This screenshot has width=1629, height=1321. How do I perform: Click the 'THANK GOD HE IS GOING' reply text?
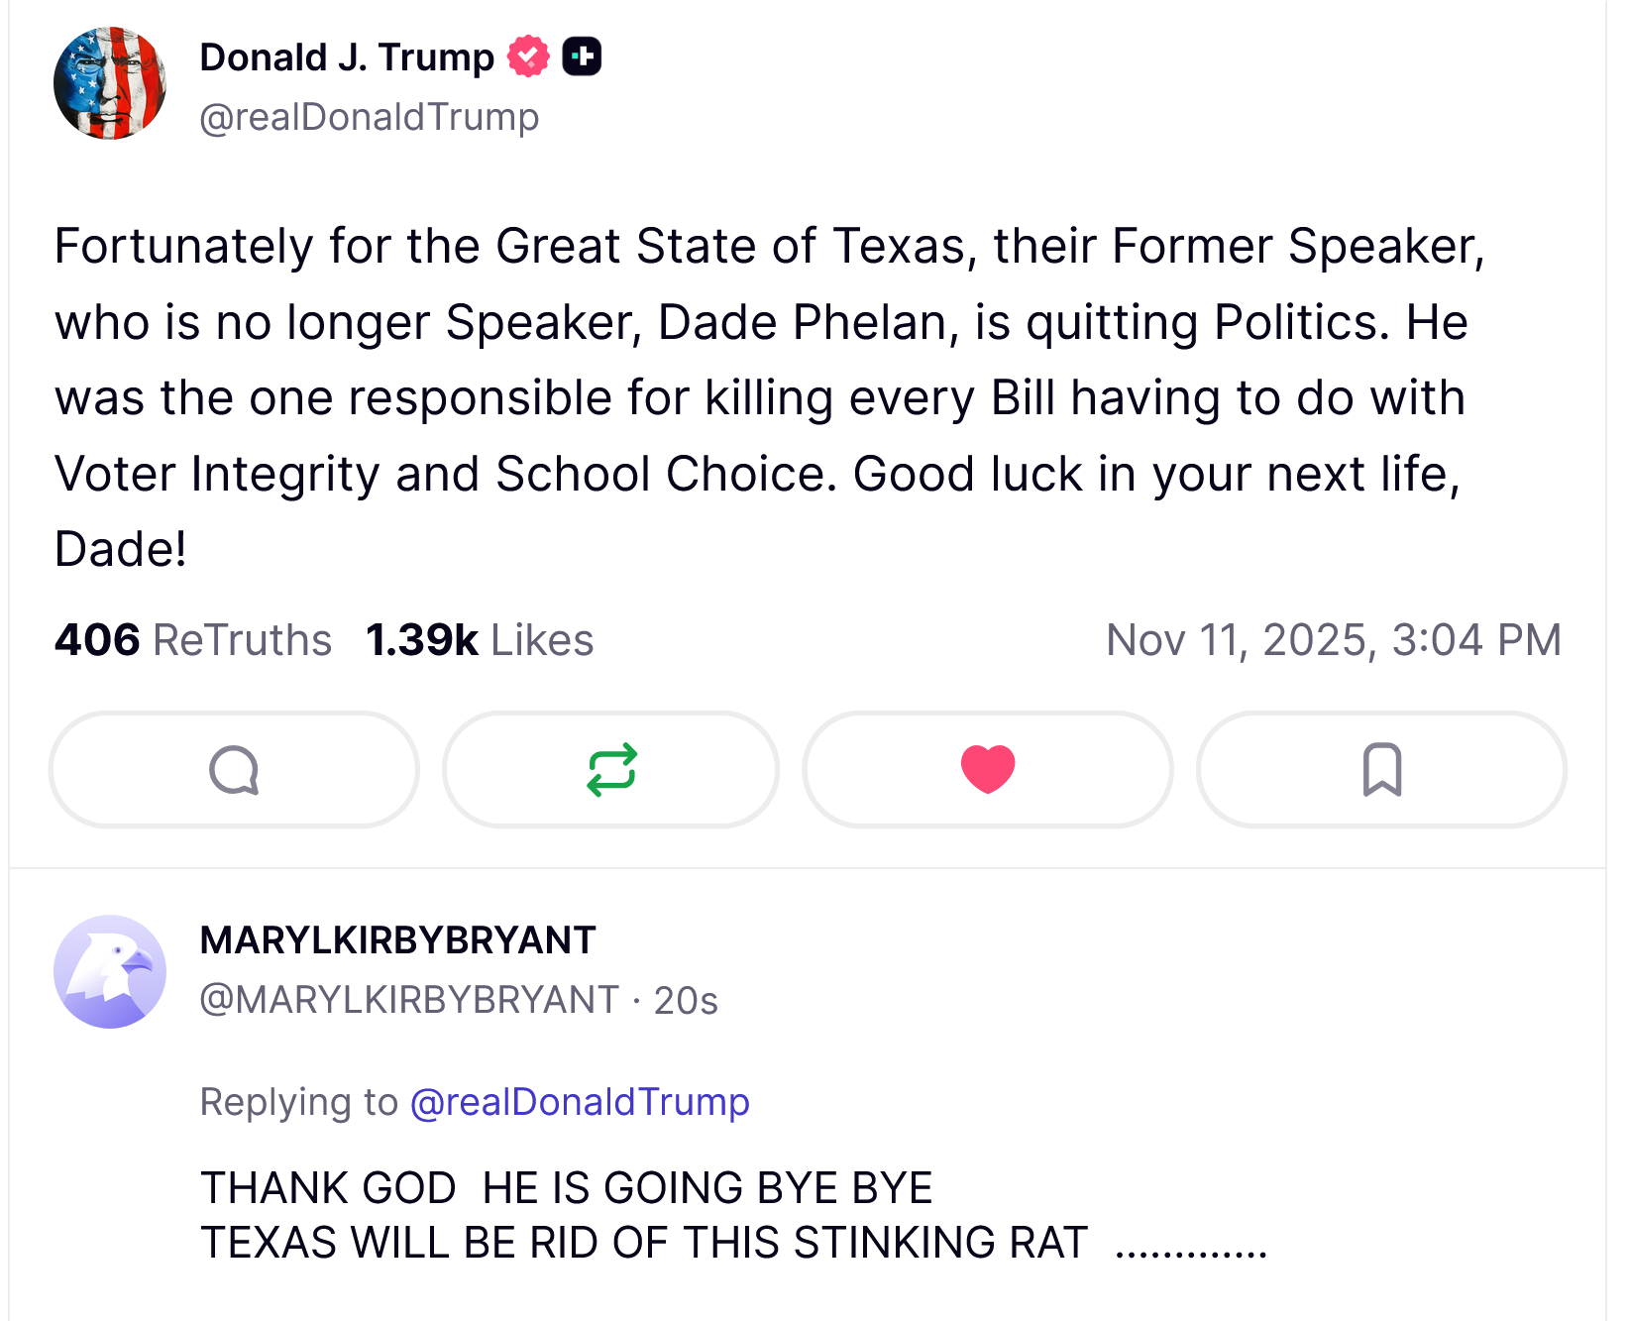tap(567, 1188)
